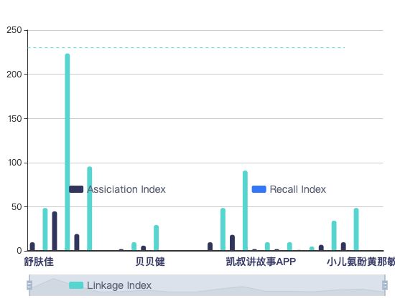Grab the right data zoom slider handle

(x=385, y=285)
